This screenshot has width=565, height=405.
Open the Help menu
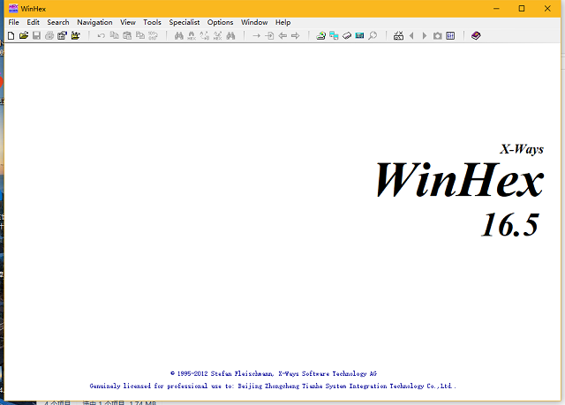[x=282, y=22]
